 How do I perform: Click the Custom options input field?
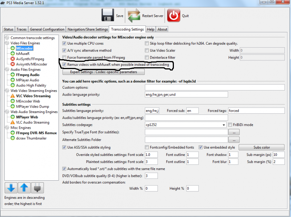pos(215,87)
